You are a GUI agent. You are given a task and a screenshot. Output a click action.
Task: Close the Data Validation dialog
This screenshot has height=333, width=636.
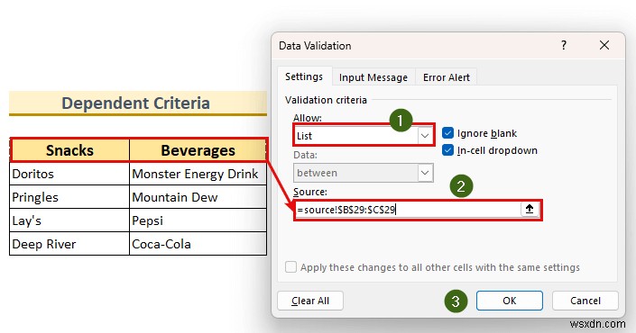click(604, 45)
